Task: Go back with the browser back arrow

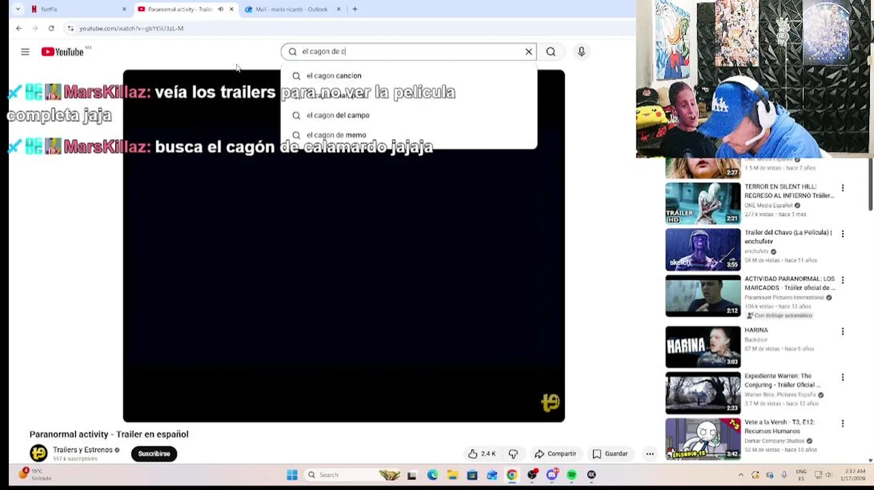Action: pos(19,29)
